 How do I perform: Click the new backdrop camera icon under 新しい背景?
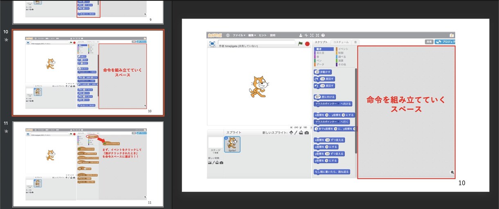tap(221, 162)
